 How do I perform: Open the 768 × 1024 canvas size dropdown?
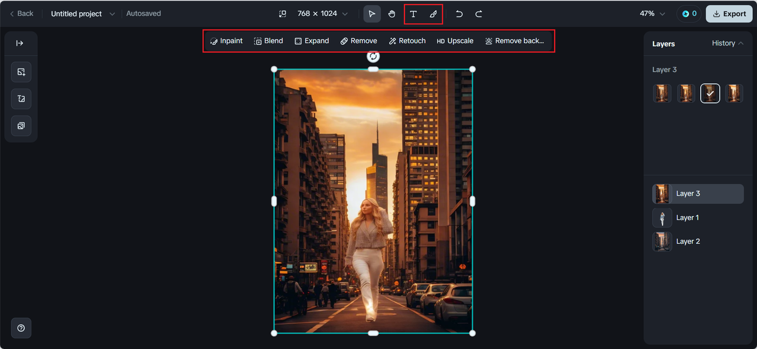click(322, 14)
